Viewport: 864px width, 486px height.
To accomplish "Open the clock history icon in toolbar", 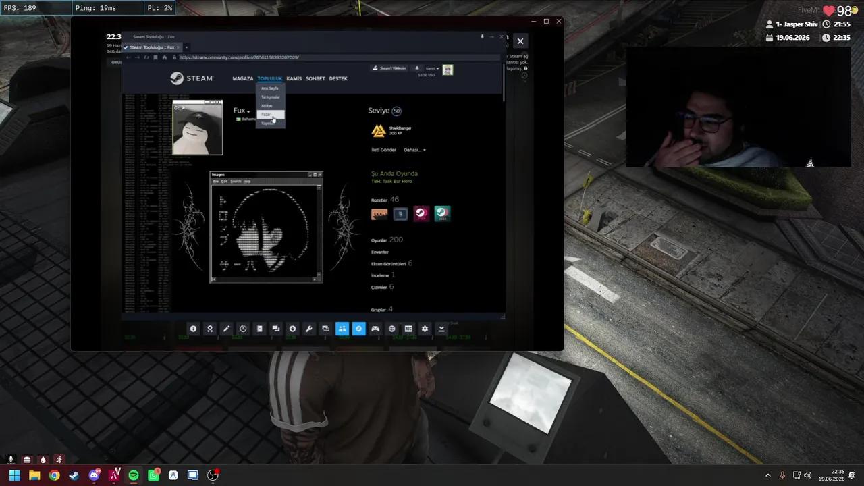I will (x=243, y=329).
